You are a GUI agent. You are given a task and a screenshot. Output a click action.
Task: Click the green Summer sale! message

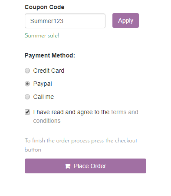42,36
